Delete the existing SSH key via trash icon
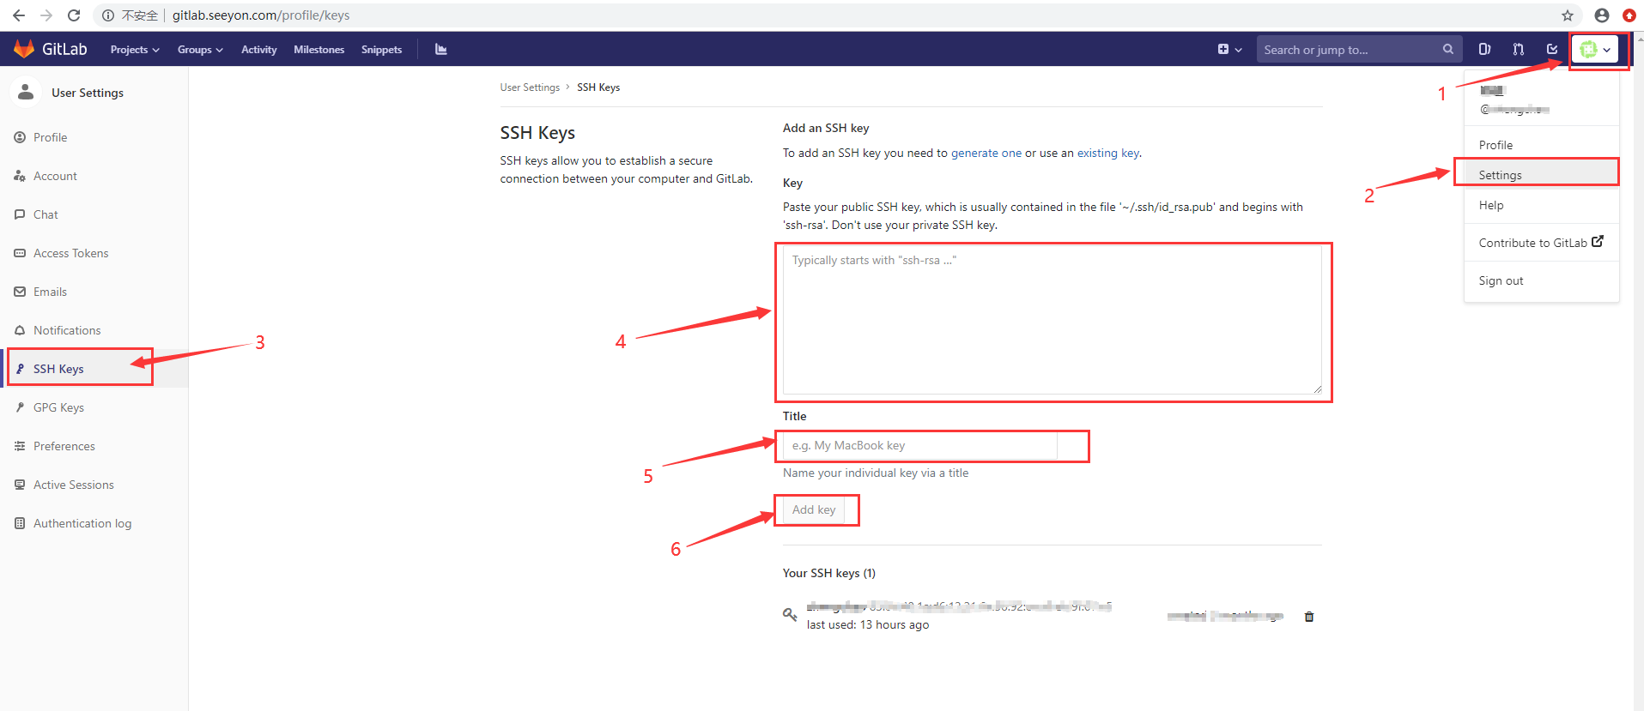The height and width of the screenshot is (711, 1644). click(1309, 617)
